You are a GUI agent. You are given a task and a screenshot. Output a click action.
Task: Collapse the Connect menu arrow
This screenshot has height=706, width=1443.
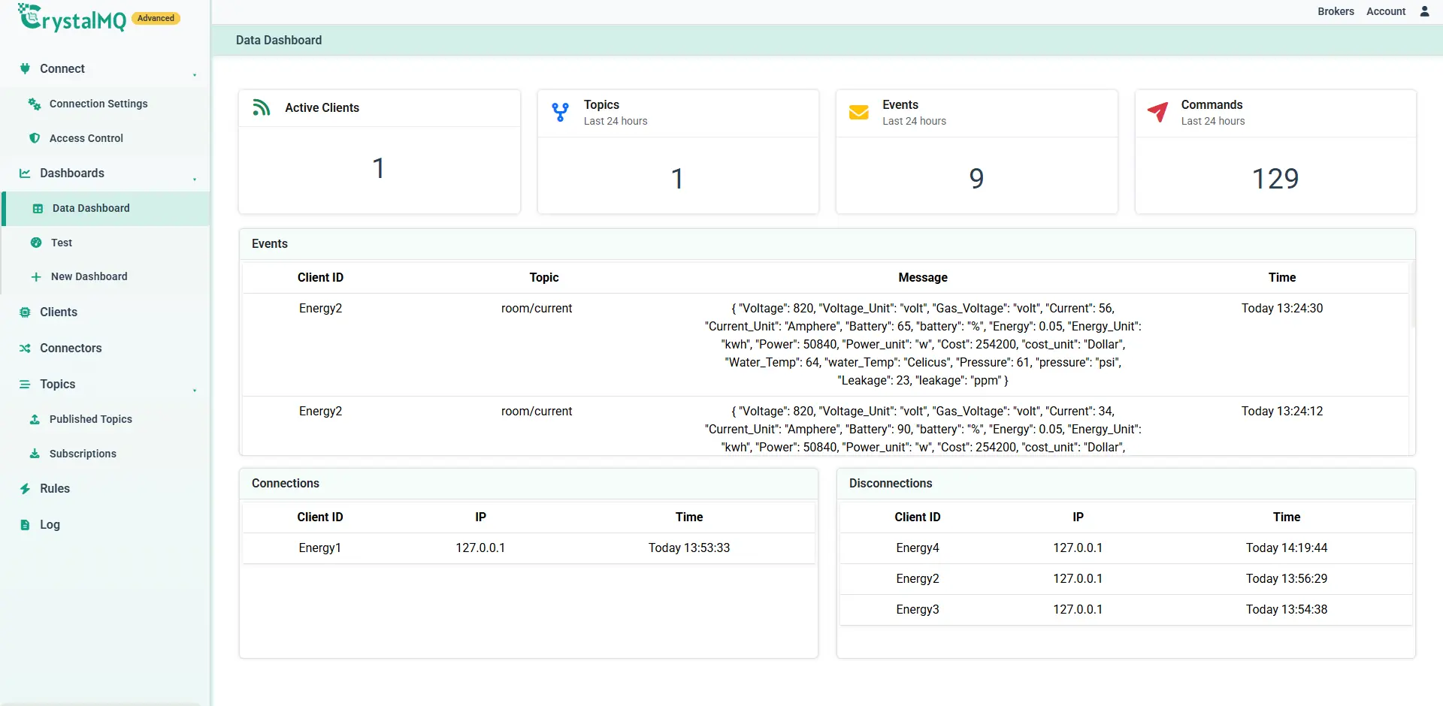pos(195,74)
